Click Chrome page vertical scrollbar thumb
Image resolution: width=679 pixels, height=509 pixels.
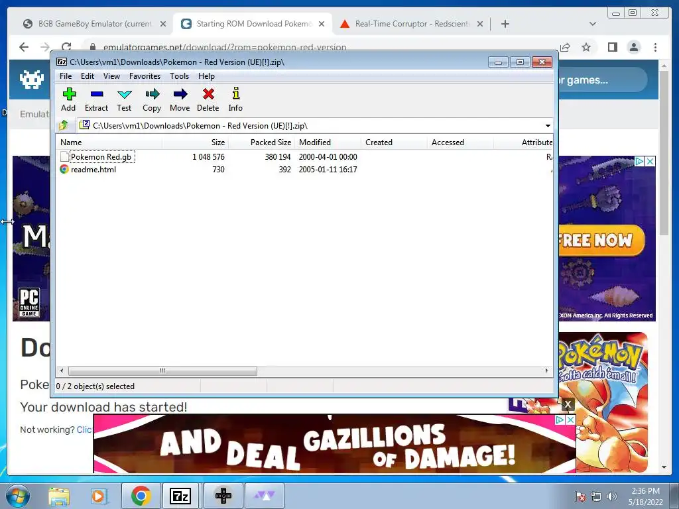coord(664,152)
